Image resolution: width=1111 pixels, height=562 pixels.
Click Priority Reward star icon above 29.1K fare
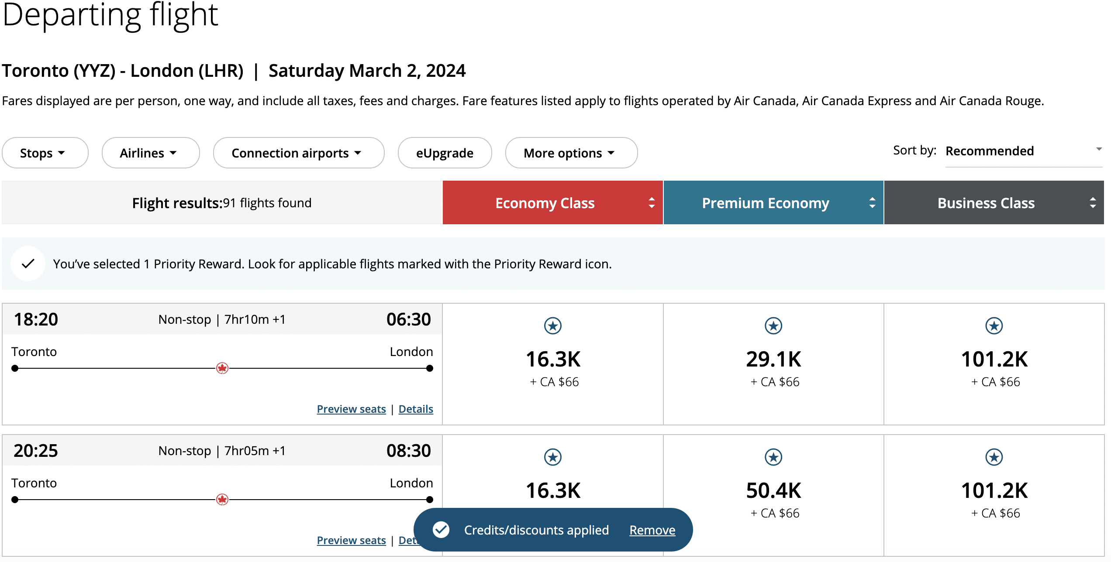[773, 326]
